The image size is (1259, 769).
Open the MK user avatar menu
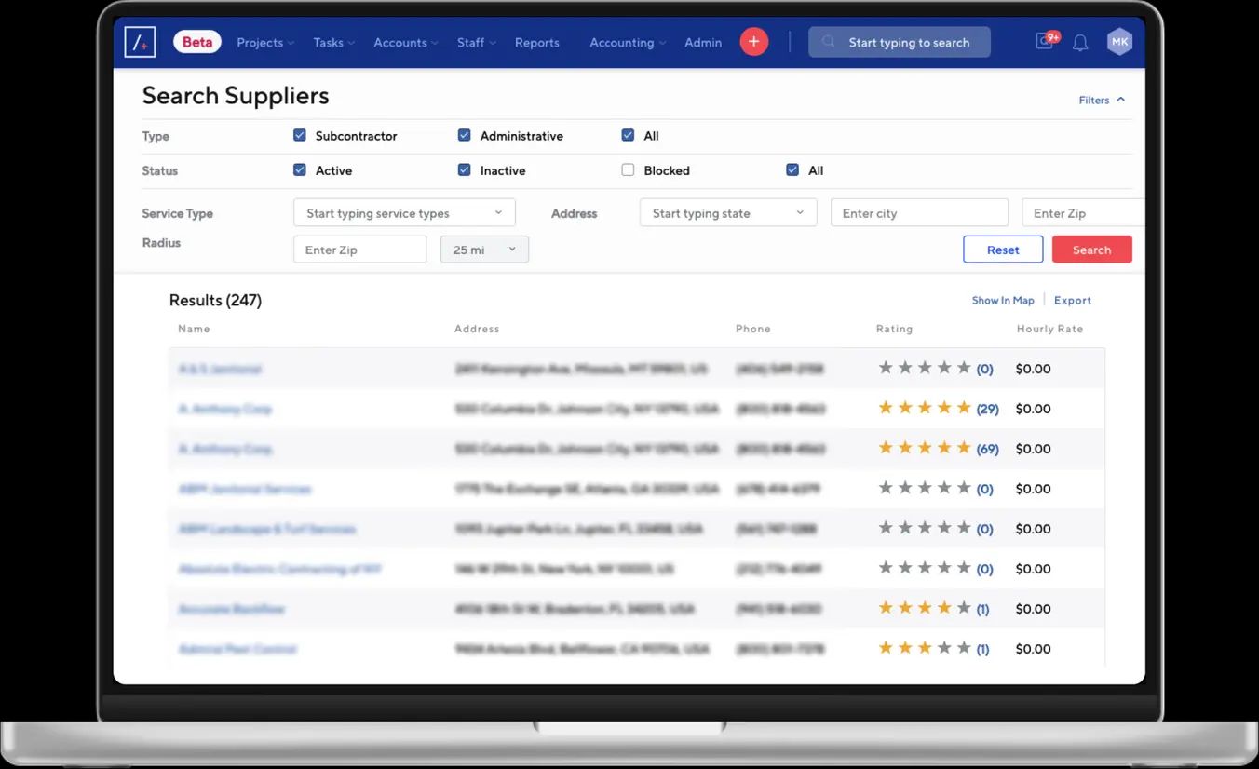pos(1119,42)
